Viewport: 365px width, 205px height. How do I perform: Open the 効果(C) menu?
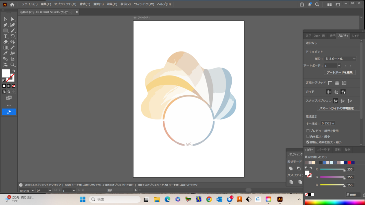pos(112,4)
